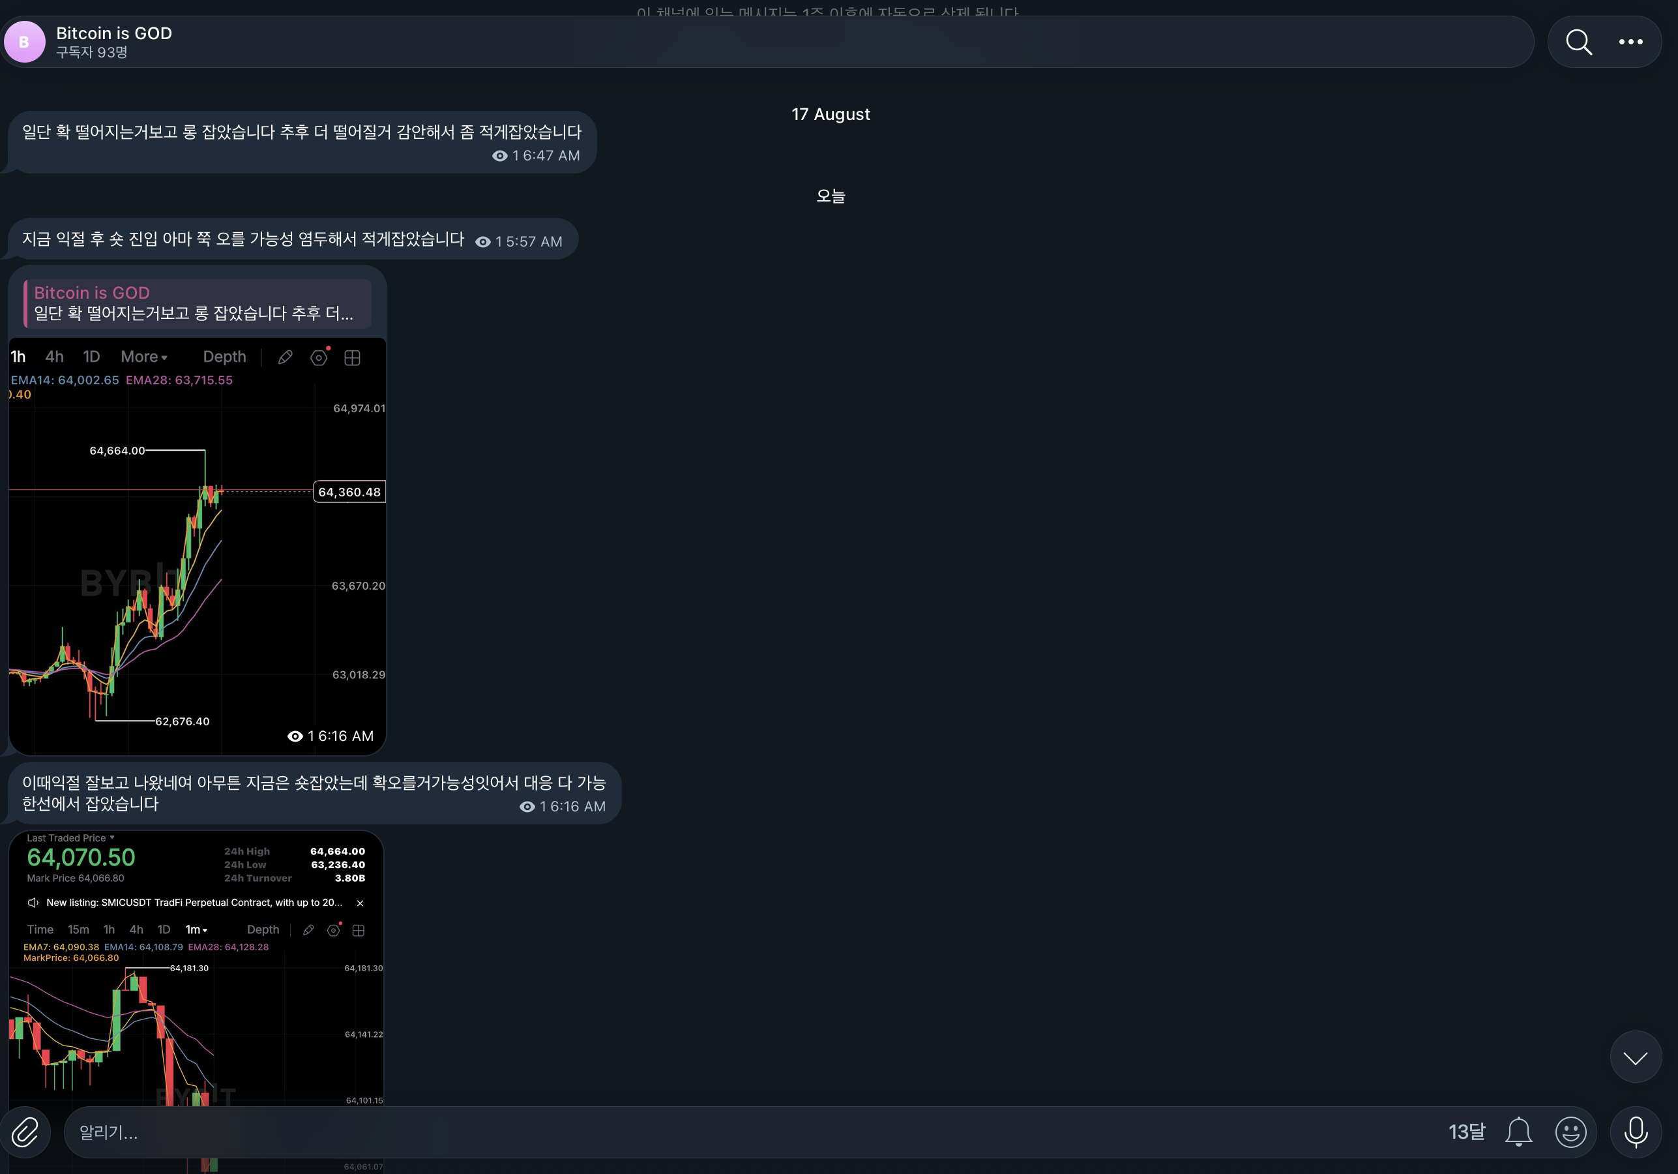Click the 13달 auto-delete timer label
The width and height of the screenshot is (1678, 1174).
[1466, 1132]
